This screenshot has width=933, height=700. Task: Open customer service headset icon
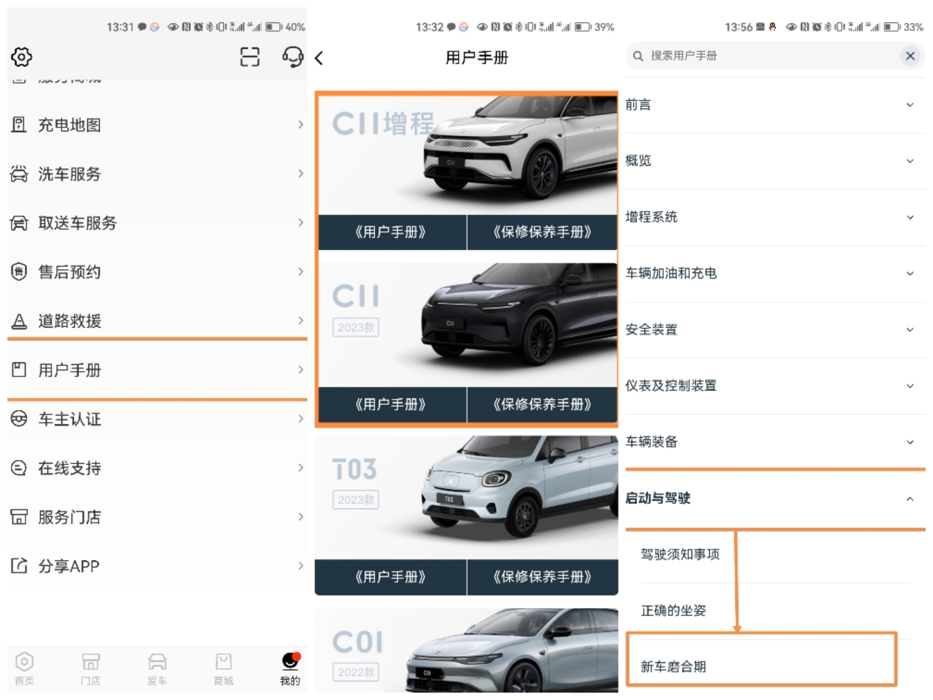pyautogui.click(x=292, y=57)
